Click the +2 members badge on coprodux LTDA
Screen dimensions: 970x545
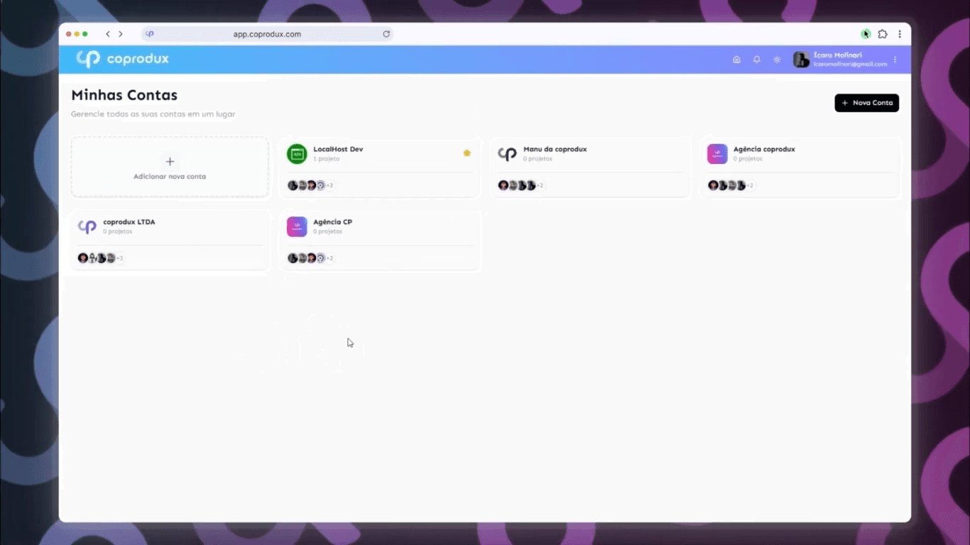click(119, 258)
